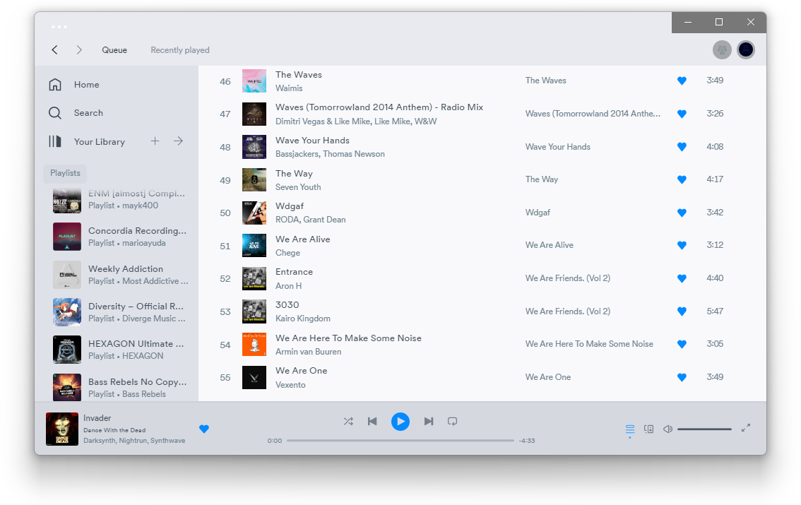The width and height of the screenshot is (801, 505).
Task: Unlike Waves Tomorrowland 2014 Anthem track
Action: point(682,114)
